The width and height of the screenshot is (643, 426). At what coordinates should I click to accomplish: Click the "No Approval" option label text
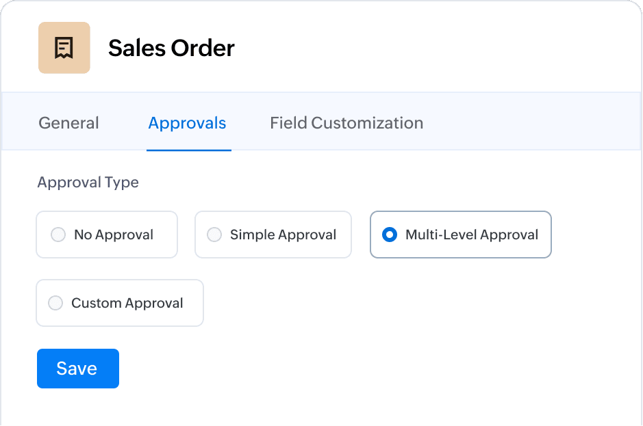114,235
